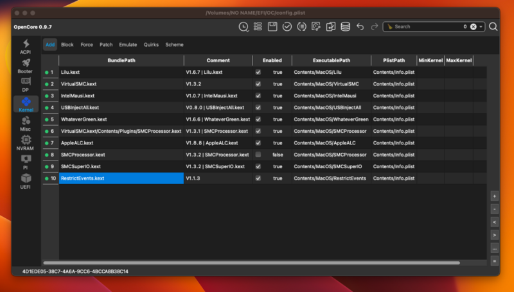Select the Kernel section in sidebar
This screenshot has height=292, width=514.
coord(26,104)
